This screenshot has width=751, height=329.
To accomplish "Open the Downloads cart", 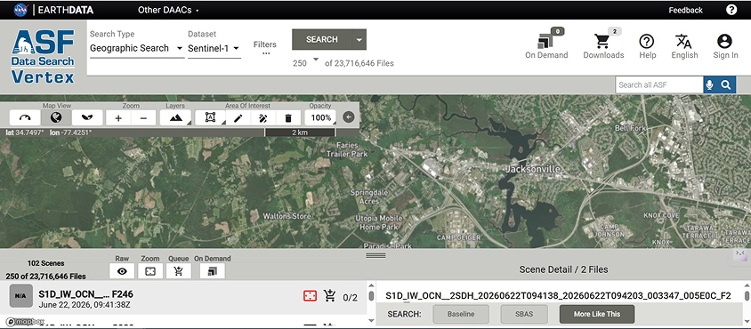I will pos(603,44).
